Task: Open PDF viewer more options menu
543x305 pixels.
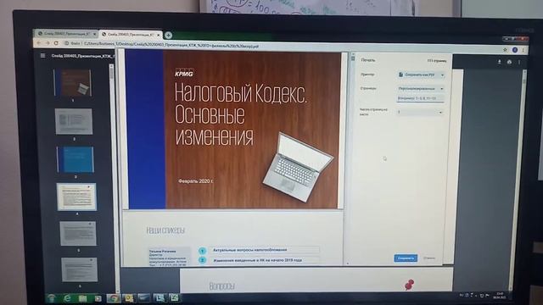Action: click(x=519, y=62)
